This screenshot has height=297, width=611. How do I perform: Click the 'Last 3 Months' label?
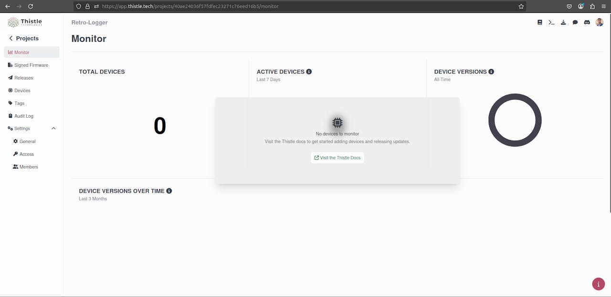point(93,199)
